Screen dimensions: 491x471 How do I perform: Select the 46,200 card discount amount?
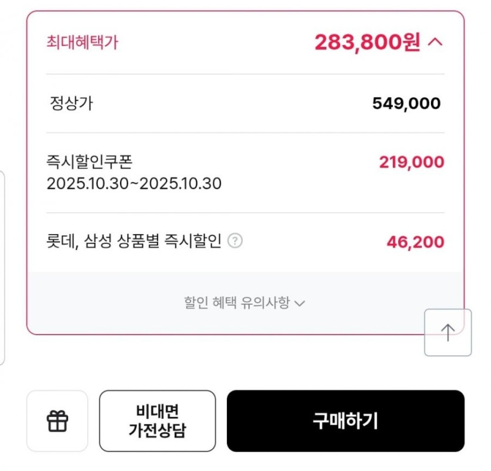coord(415,242)
